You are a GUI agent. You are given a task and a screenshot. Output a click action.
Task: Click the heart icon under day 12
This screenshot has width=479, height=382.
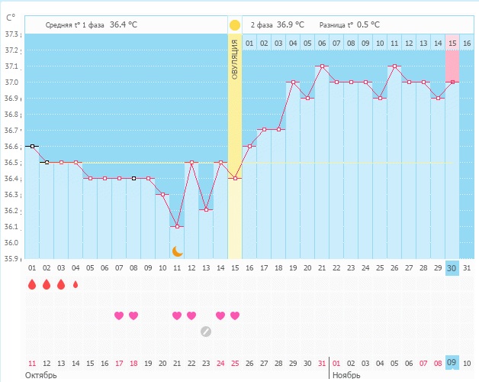pyautogui.click(x=191, y=316)
